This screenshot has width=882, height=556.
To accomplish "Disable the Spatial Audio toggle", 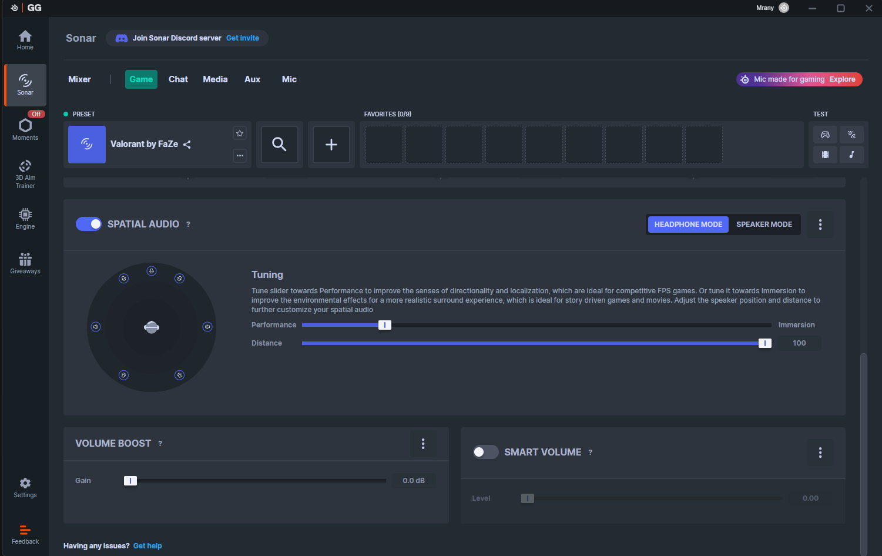I will (x=89, y=224).
